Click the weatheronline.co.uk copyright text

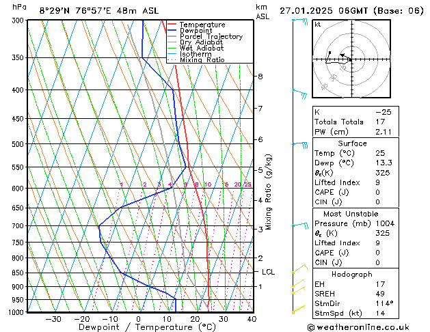(359, 327)
